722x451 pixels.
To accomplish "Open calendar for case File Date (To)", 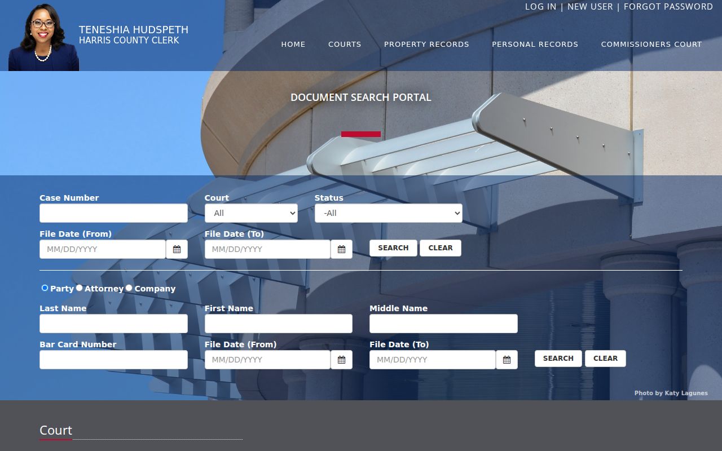I will pos(341,249).
